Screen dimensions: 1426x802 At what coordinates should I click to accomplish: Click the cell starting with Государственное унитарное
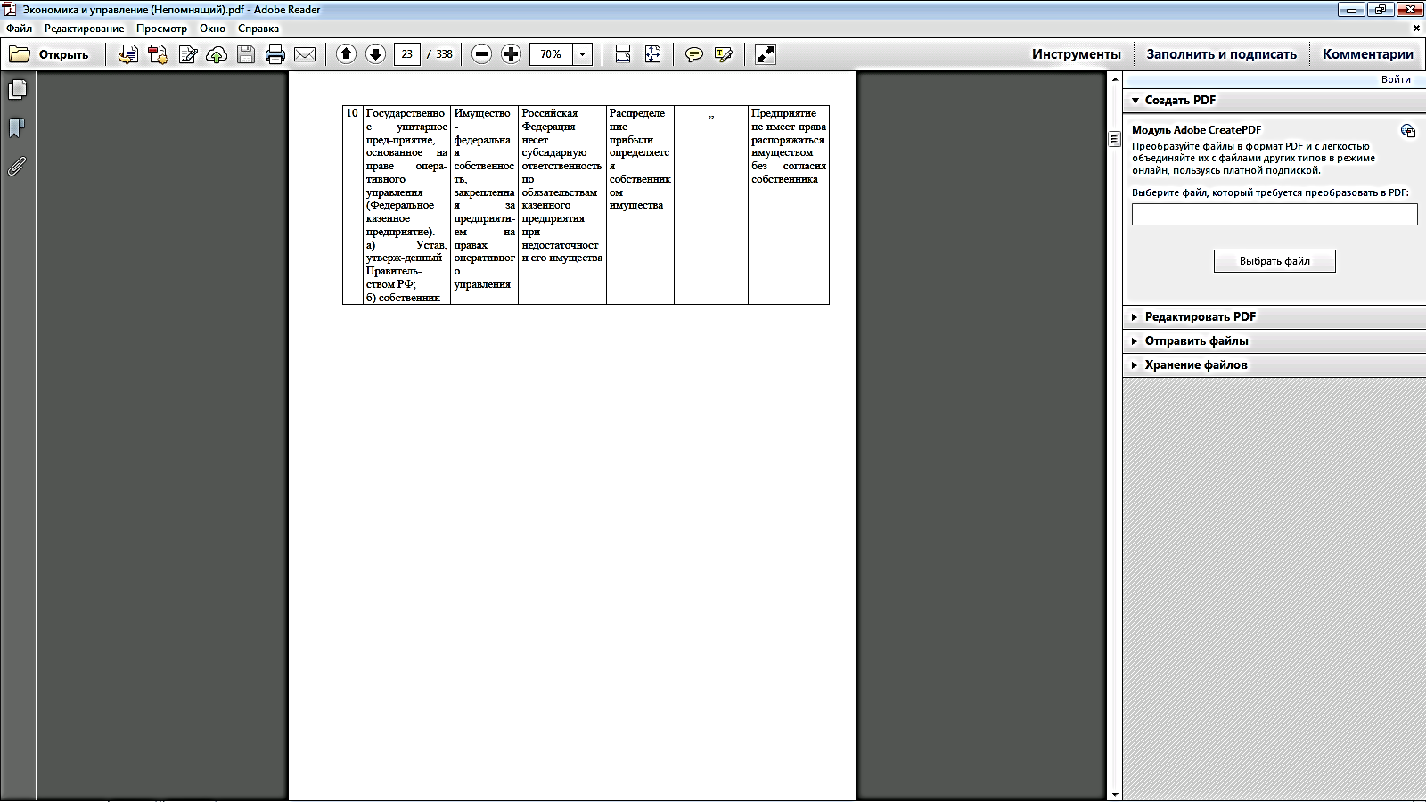point(406,205)
